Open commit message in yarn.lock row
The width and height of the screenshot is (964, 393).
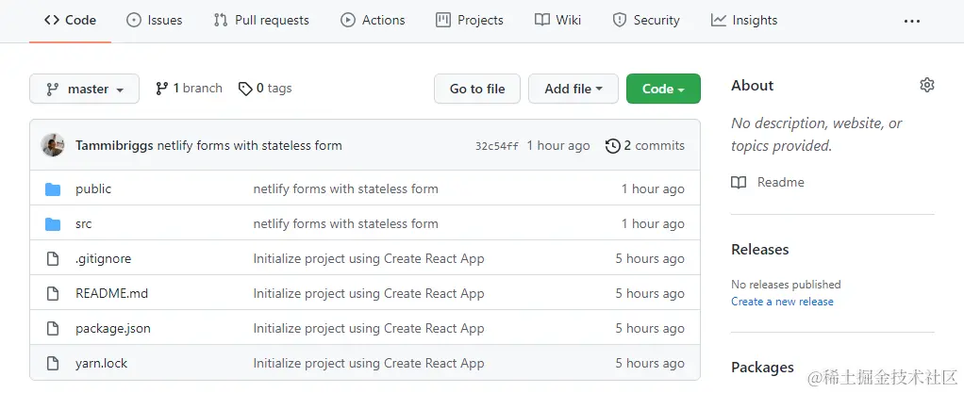click(369, 364)
